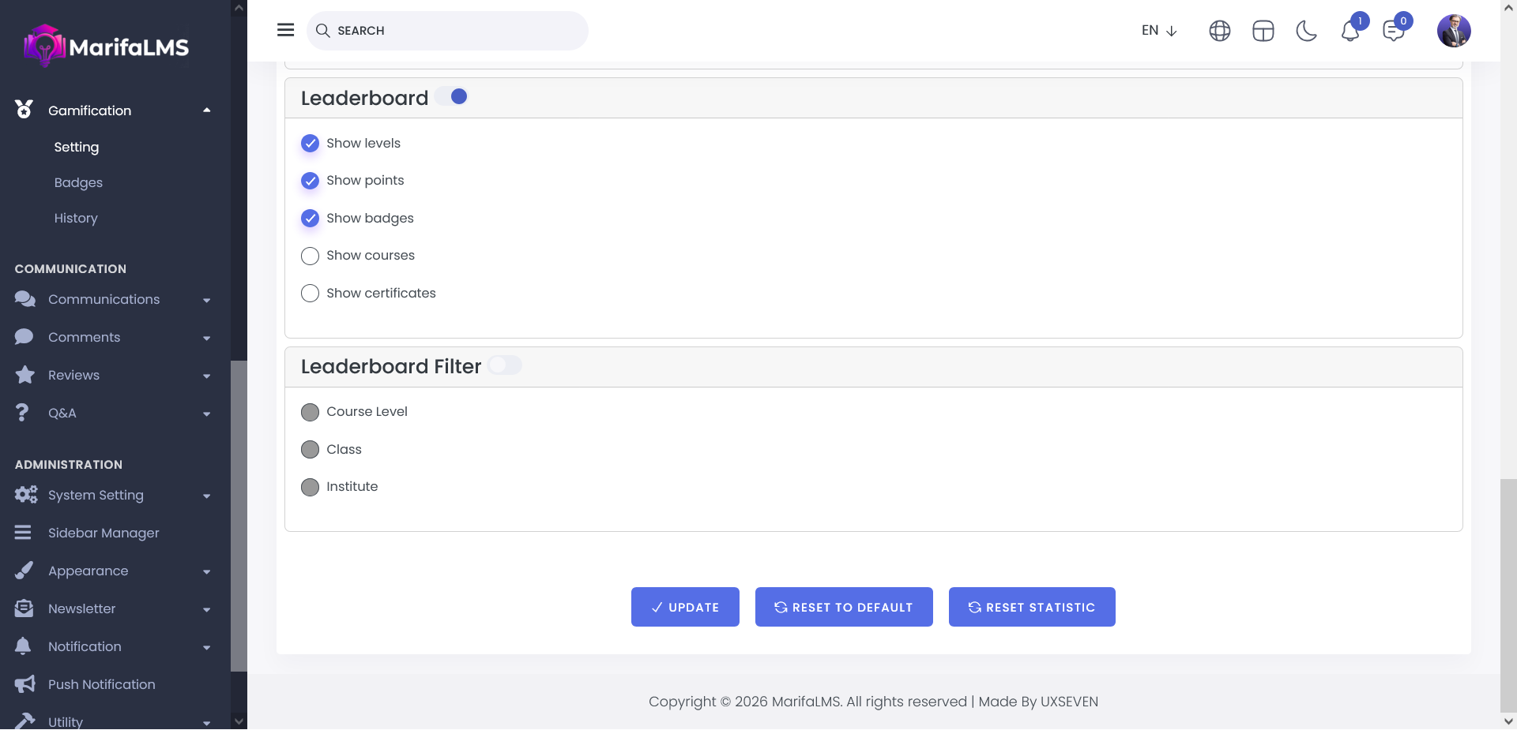1517x730 pixels.
Task: Check the Show courses option
Action: pos(310,256)
